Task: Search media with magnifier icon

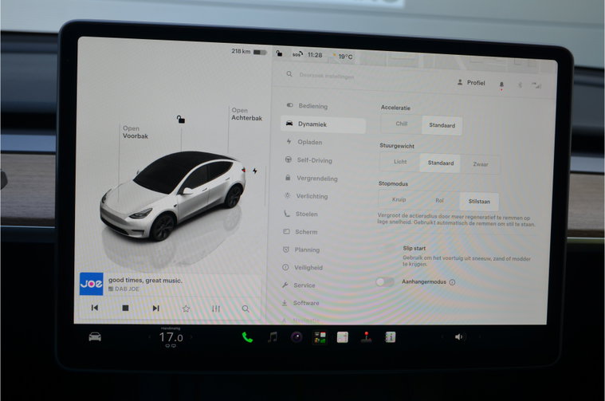Action: click(x=246, y=309)
